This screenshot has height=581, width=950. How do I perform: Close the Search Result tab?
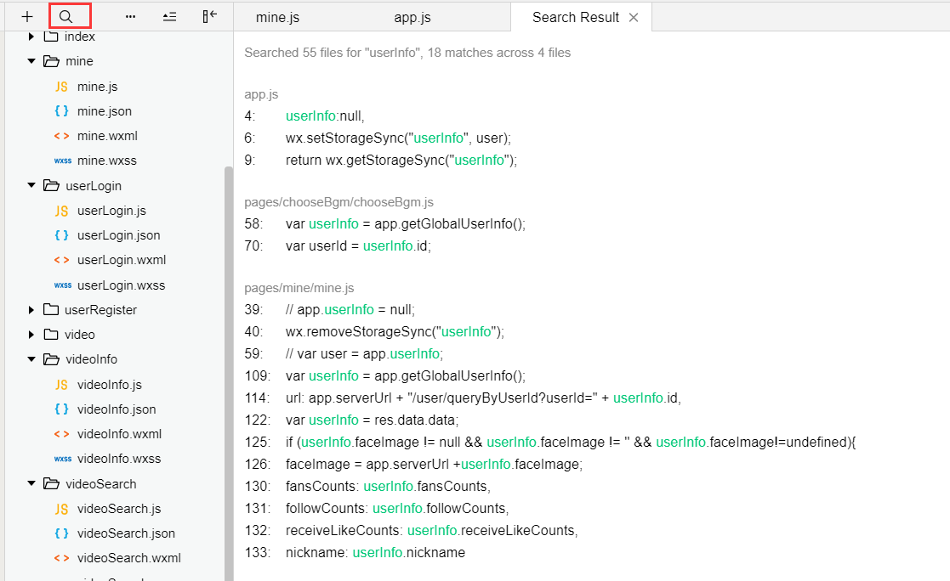point(634,18)
